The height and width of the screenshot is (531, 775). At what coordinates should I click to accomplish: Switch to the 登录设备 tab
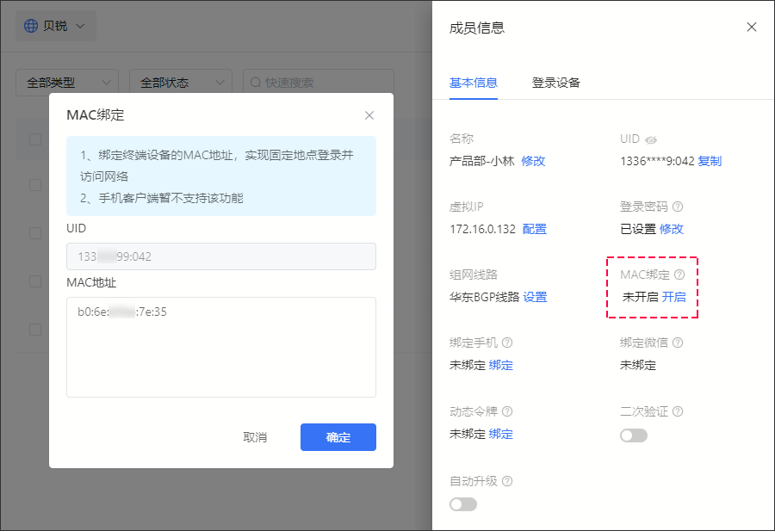click(555, 83)
